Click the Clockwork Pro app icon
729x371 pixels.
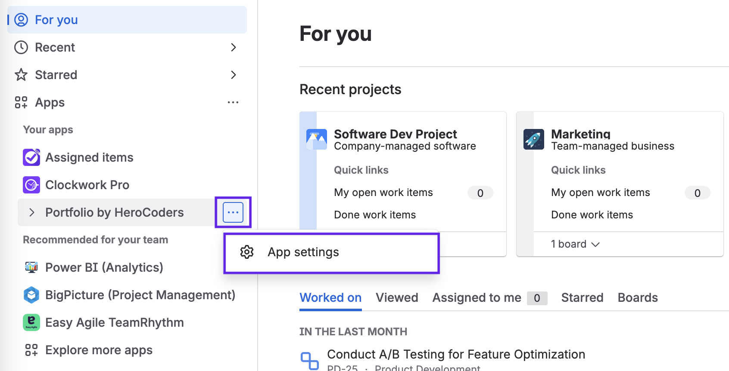tap(31, 185)
